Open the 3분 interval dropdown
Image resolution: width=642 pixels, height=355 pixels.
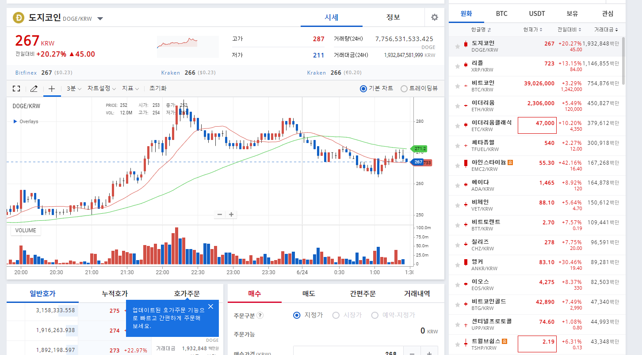(x=74, y=88)
